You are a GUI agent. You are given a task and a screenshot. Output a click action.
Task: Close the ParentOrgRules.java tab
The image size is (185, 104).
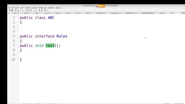click(155, 13)
